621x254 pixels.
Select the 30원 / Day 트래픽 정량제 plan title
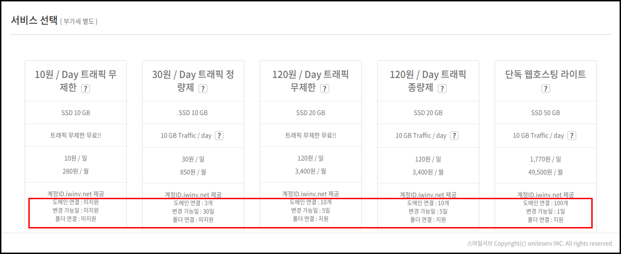pyautogui.click(x=193, y=81)
